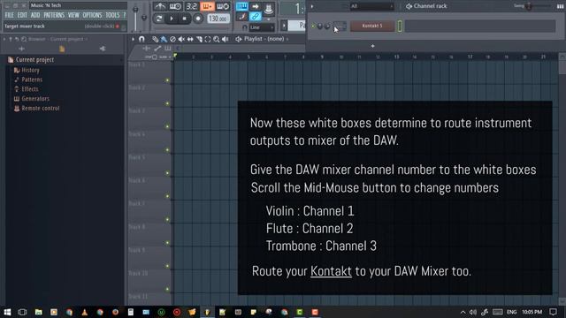Click the browser plus tab icon
This screenshot has width=566, height=318.
(x=21, y=49)
